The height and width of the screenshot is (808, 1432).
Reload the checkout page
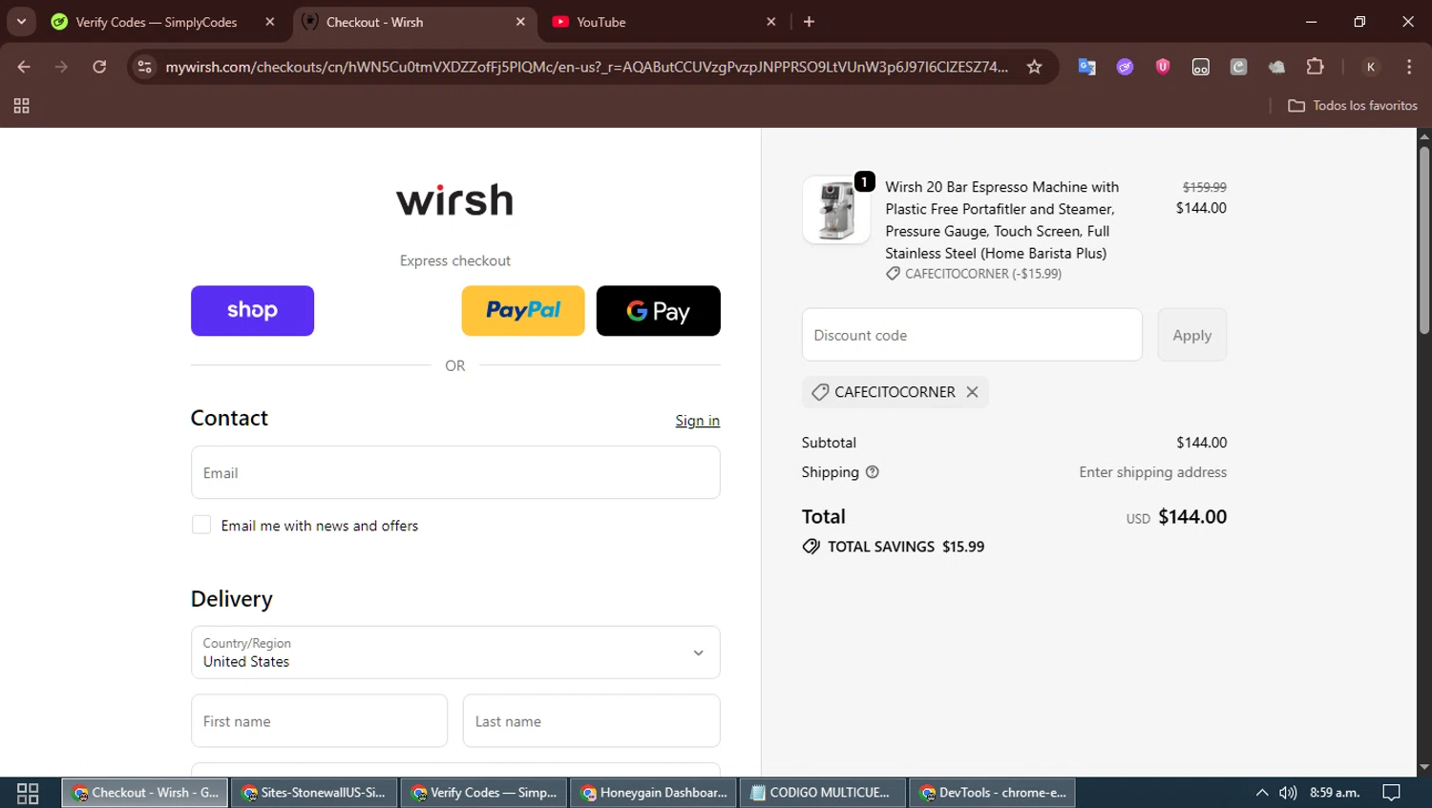[99, 67]
